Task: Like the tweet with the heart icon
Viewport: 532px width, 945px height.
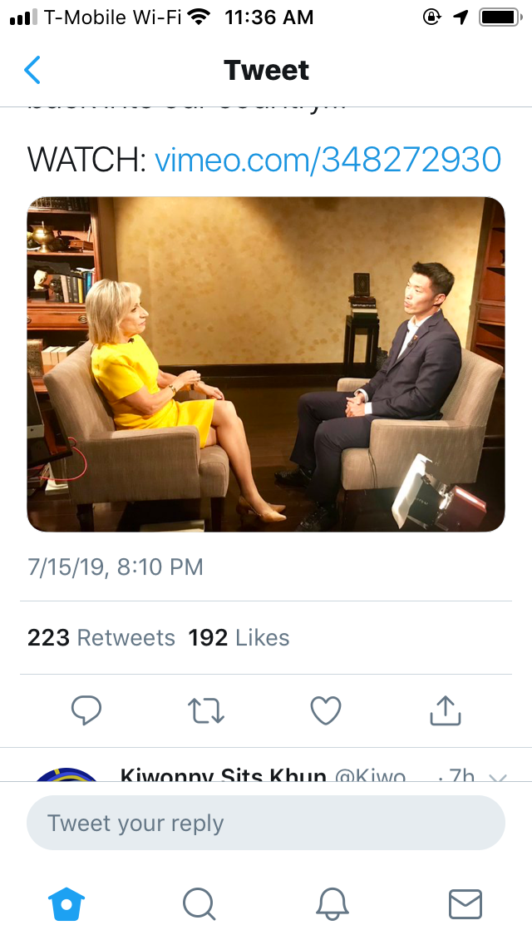Action: (x=325, y=710)
